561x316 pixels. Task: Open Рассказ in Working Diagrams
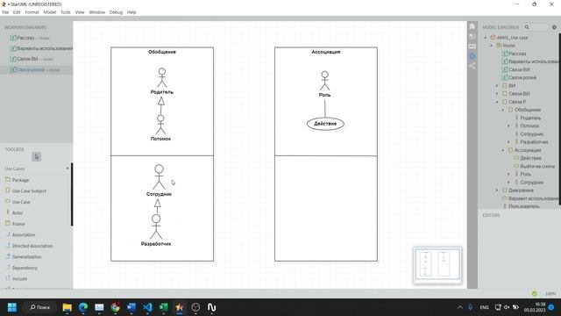(x=37, y=38)
